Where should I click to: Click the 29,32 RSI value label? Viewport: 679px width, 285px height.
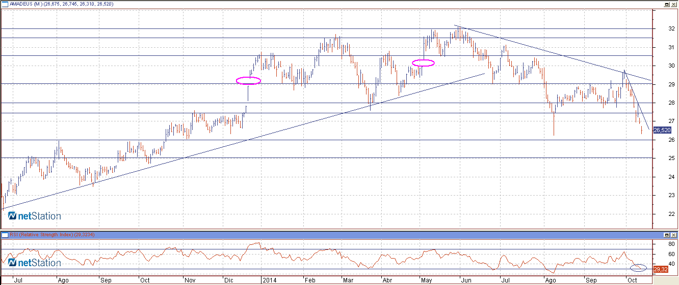point(660,269)
